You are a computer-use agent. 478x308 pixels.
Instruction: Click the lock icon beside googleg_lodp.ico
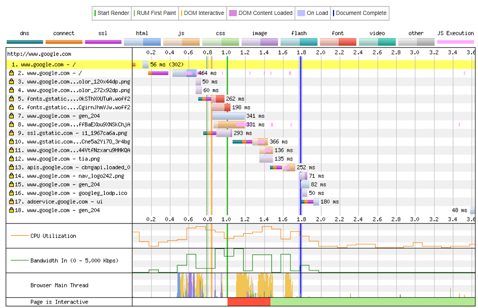tap(12, 193)
